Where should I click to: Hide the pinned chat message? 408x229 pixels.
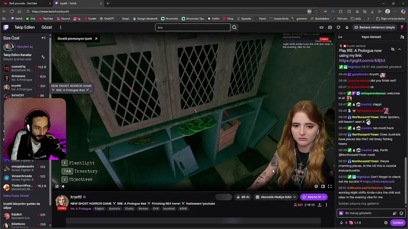[x=393, y=49]
